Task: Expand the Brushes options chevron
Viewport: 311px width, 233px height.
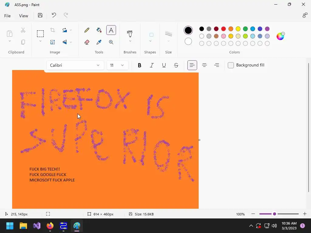Action: (x=130, y=41)
